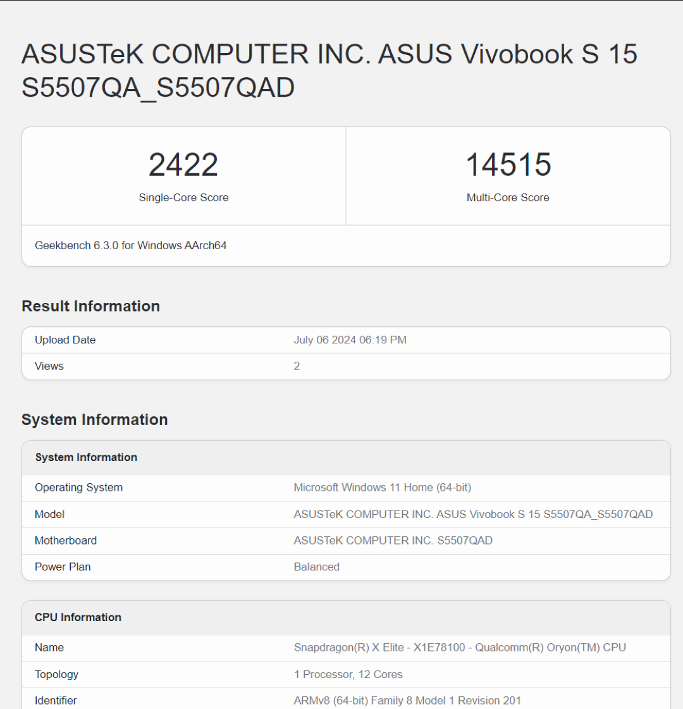Click the Balanced power plan value
Image resolution: width=683 pixels, height=709 pixels.
click(316, 567)
